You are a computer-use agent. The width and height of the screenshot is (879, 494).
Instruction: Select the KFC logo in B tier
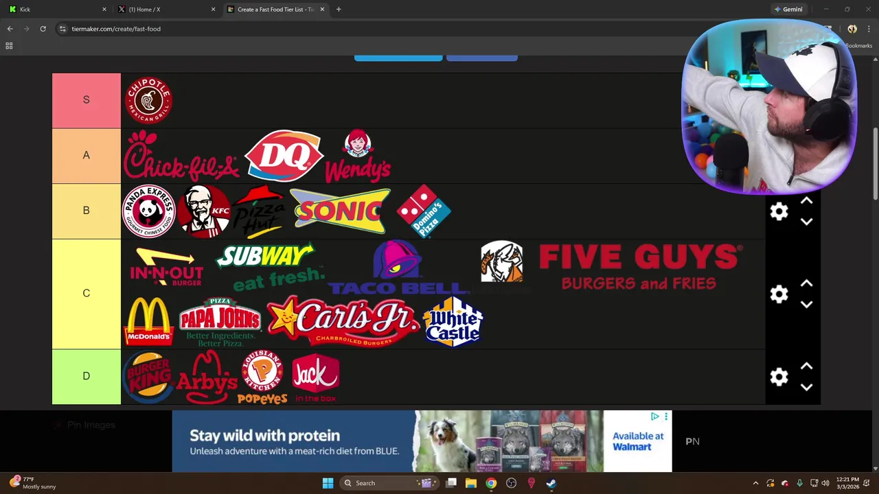coord(204,211)
